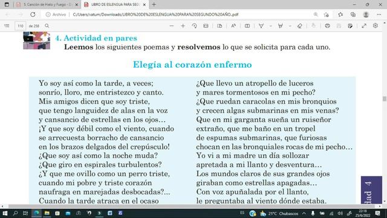Show hidden system tray icons
The width and height of the screenshot is (387, 218).
(304, 213)
